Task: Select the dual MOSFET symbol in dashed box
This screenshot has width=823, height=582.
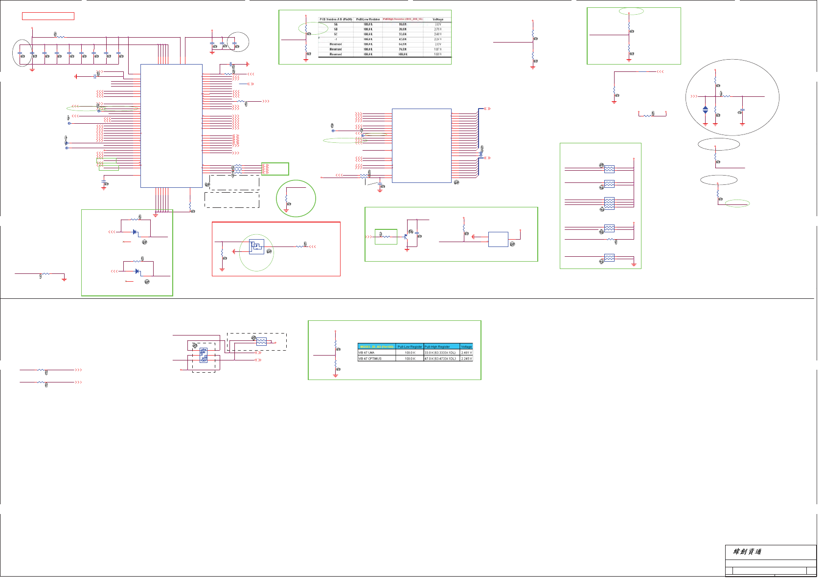Action: pyautogui.click(x=204, y=355)
